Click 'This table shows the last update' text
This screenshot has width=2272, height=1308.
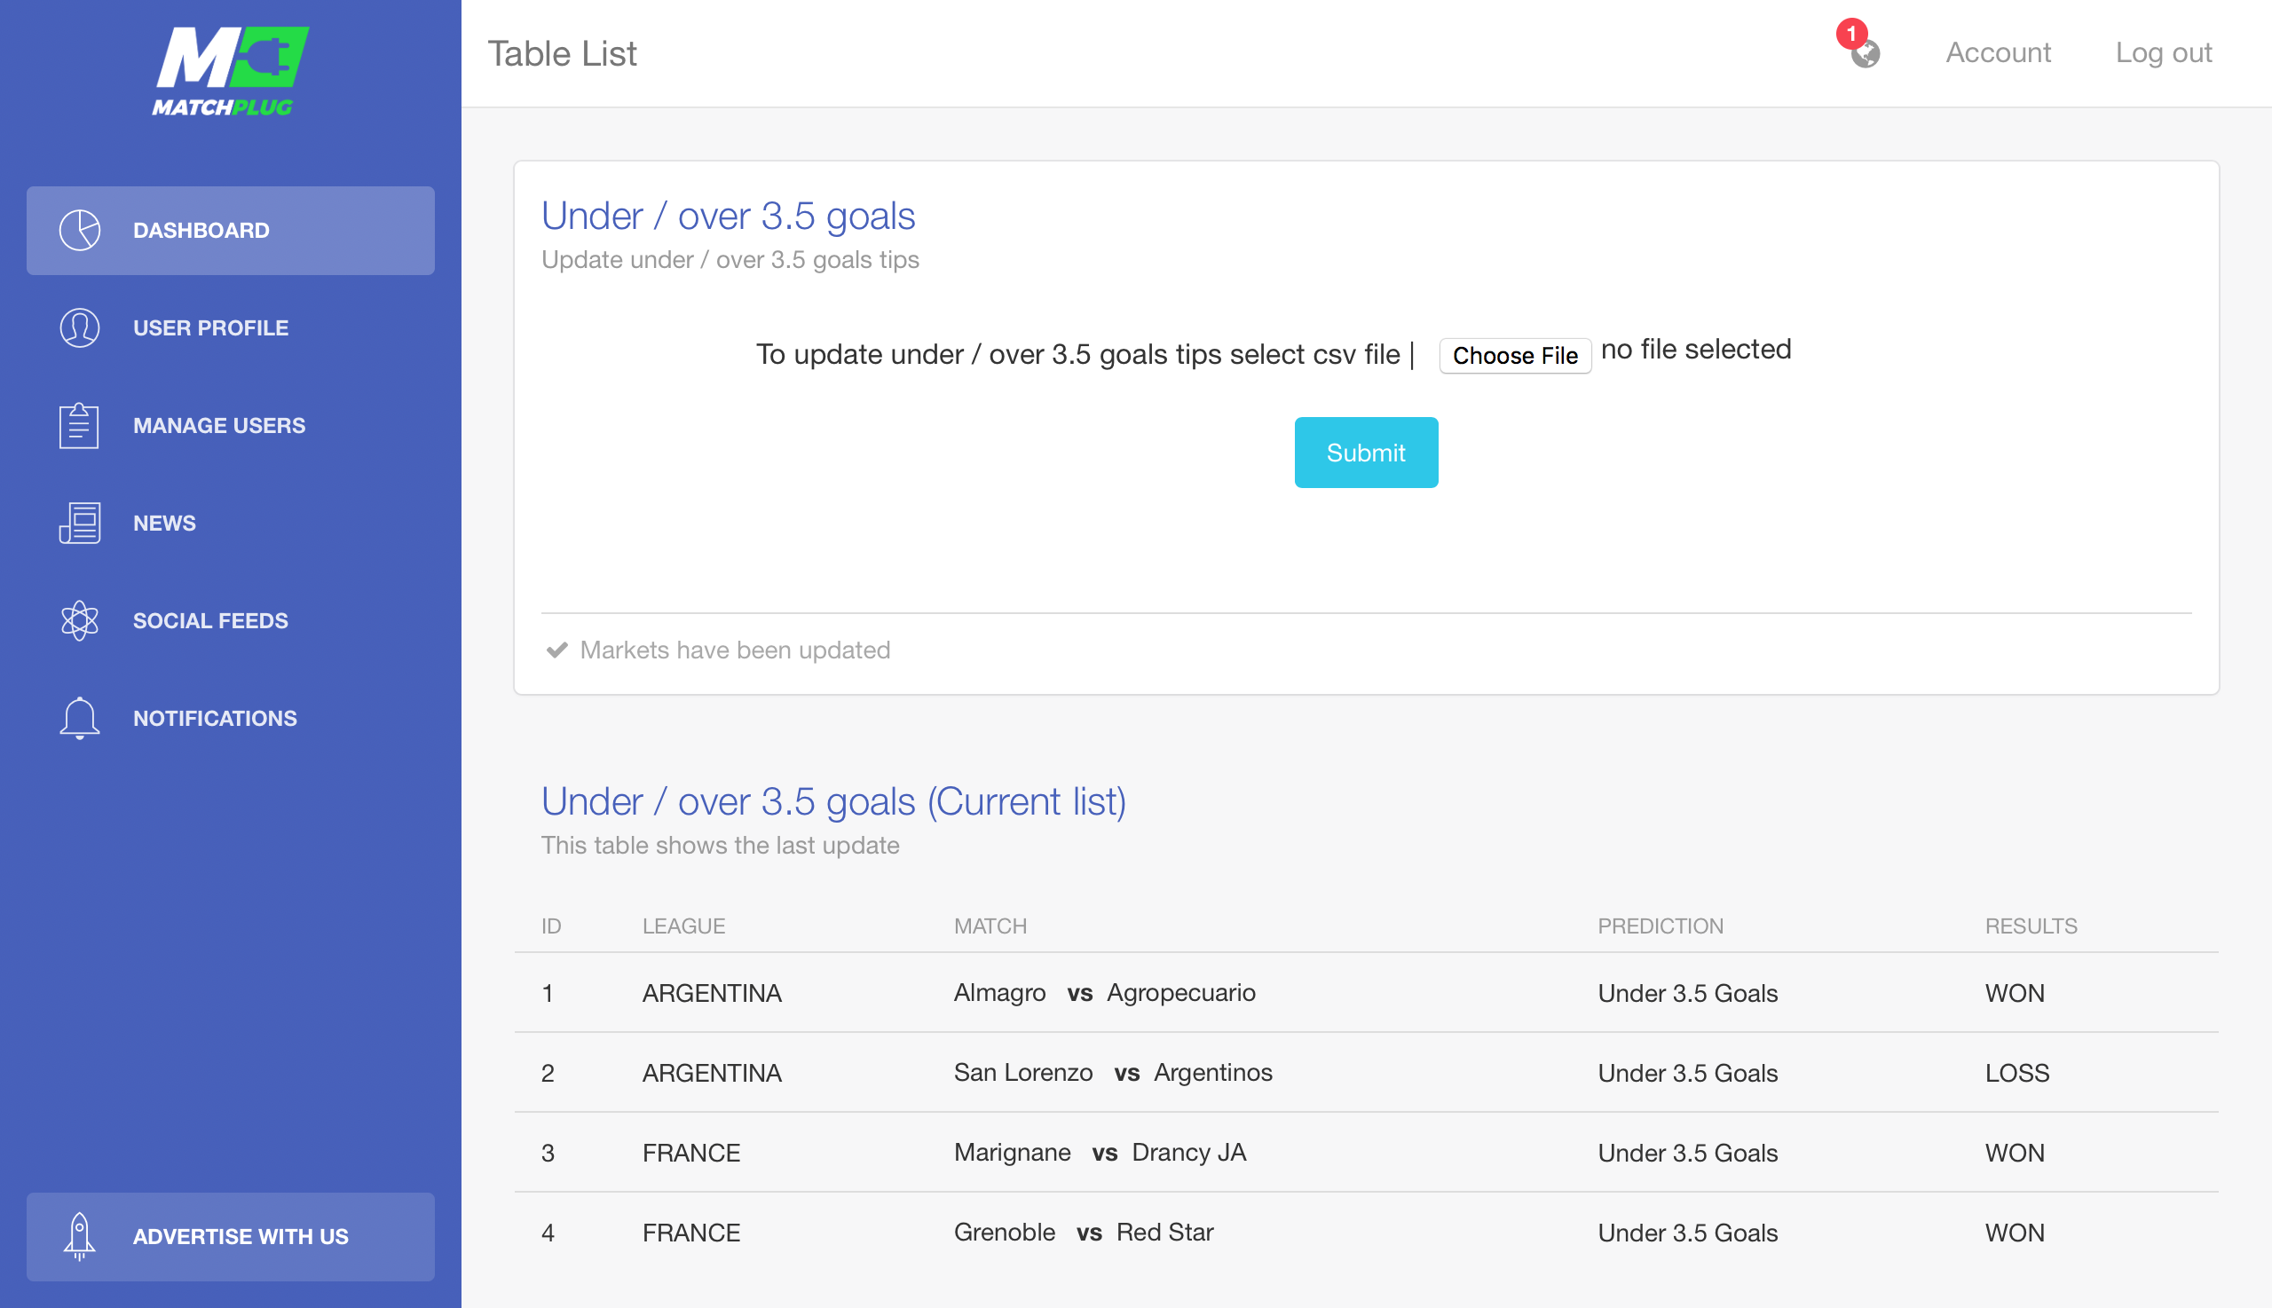721,847
